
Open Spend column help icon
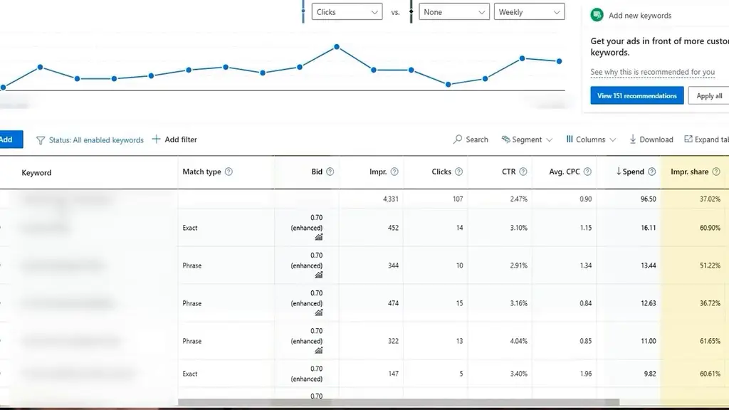coord(652,172)
